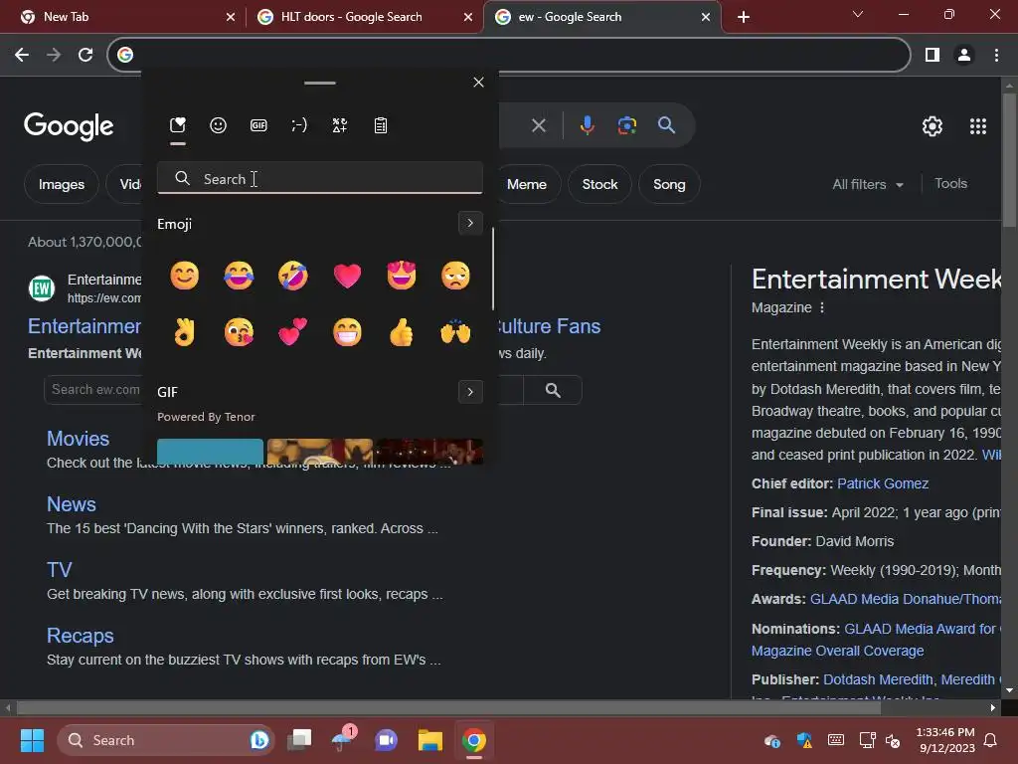The width and height of the screenshot is (1018, 764).
Task: Toggle the Chrome side panel
Action: pyautogui.click(x=933, y=55)
